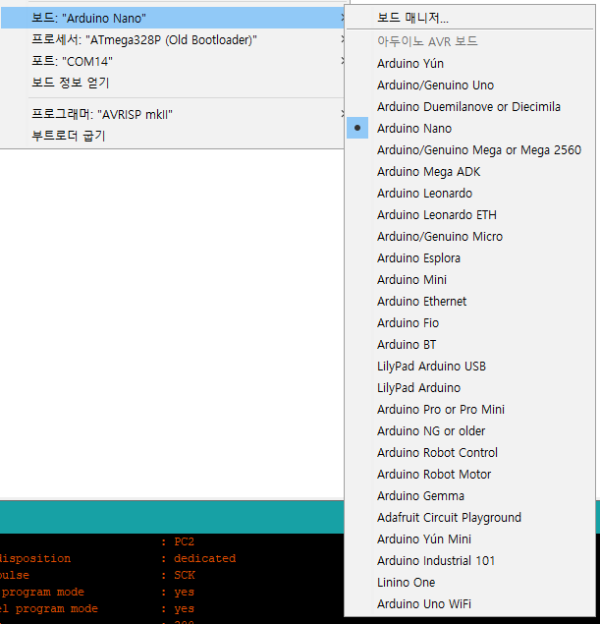Choose Arduino Pro or Pro Mini

[470, 409]
